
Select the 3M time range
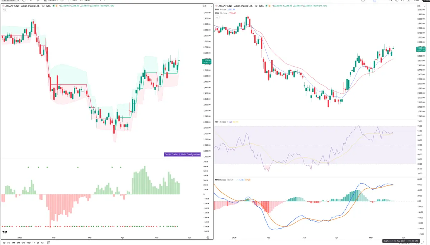click(x=18, y=242)
